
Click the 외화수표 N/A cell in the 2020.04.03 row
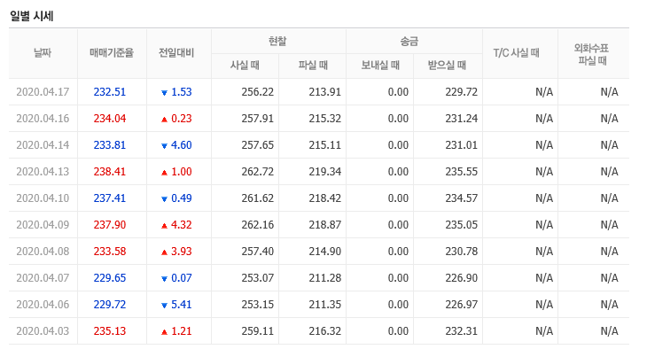(x=609, y=331)
